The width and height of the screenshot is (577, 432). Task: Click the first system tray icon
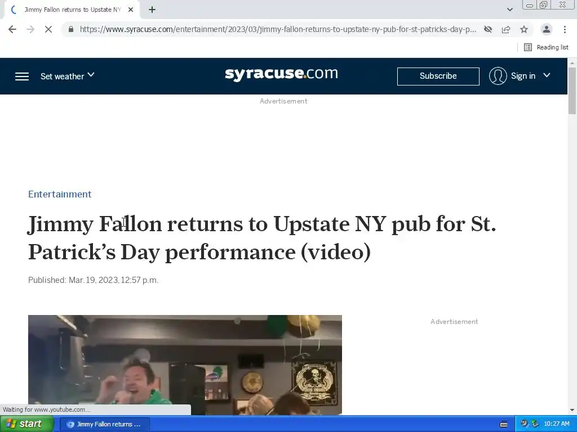click(524, 424)
